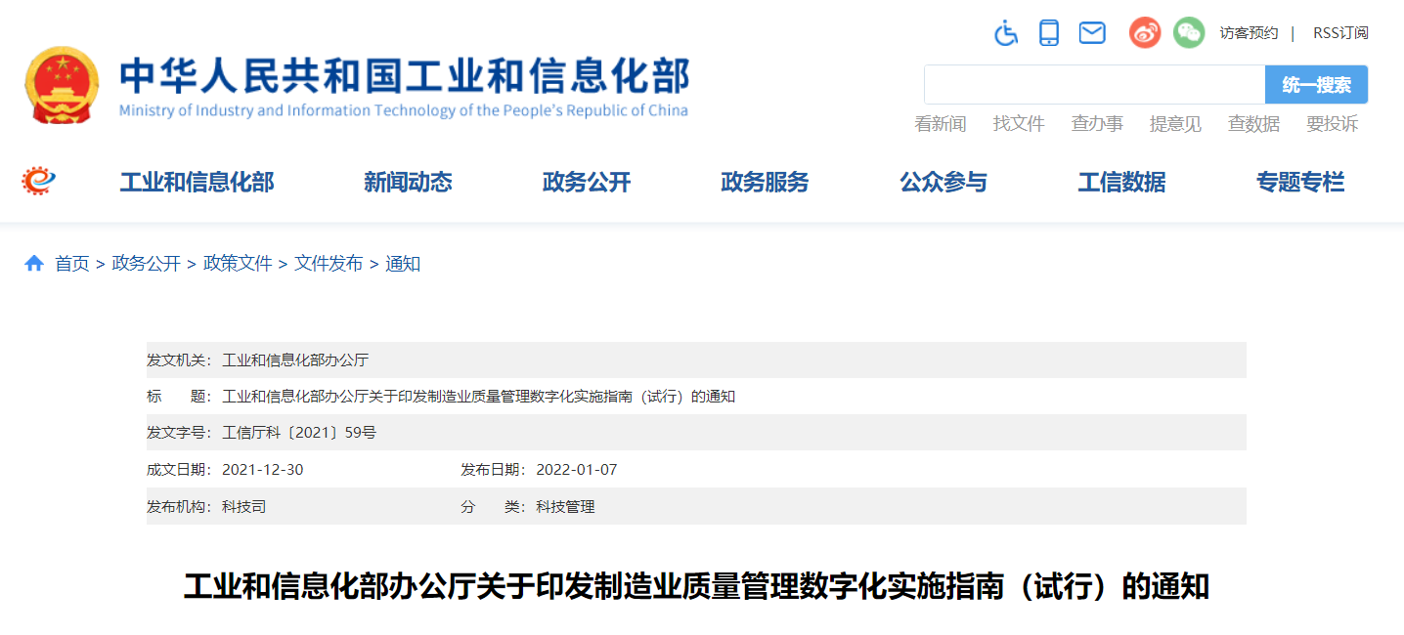Open the 专题专栏 nav menu
The width and height of the screenshot is (1404, 635).
(x=1300, y=182)
